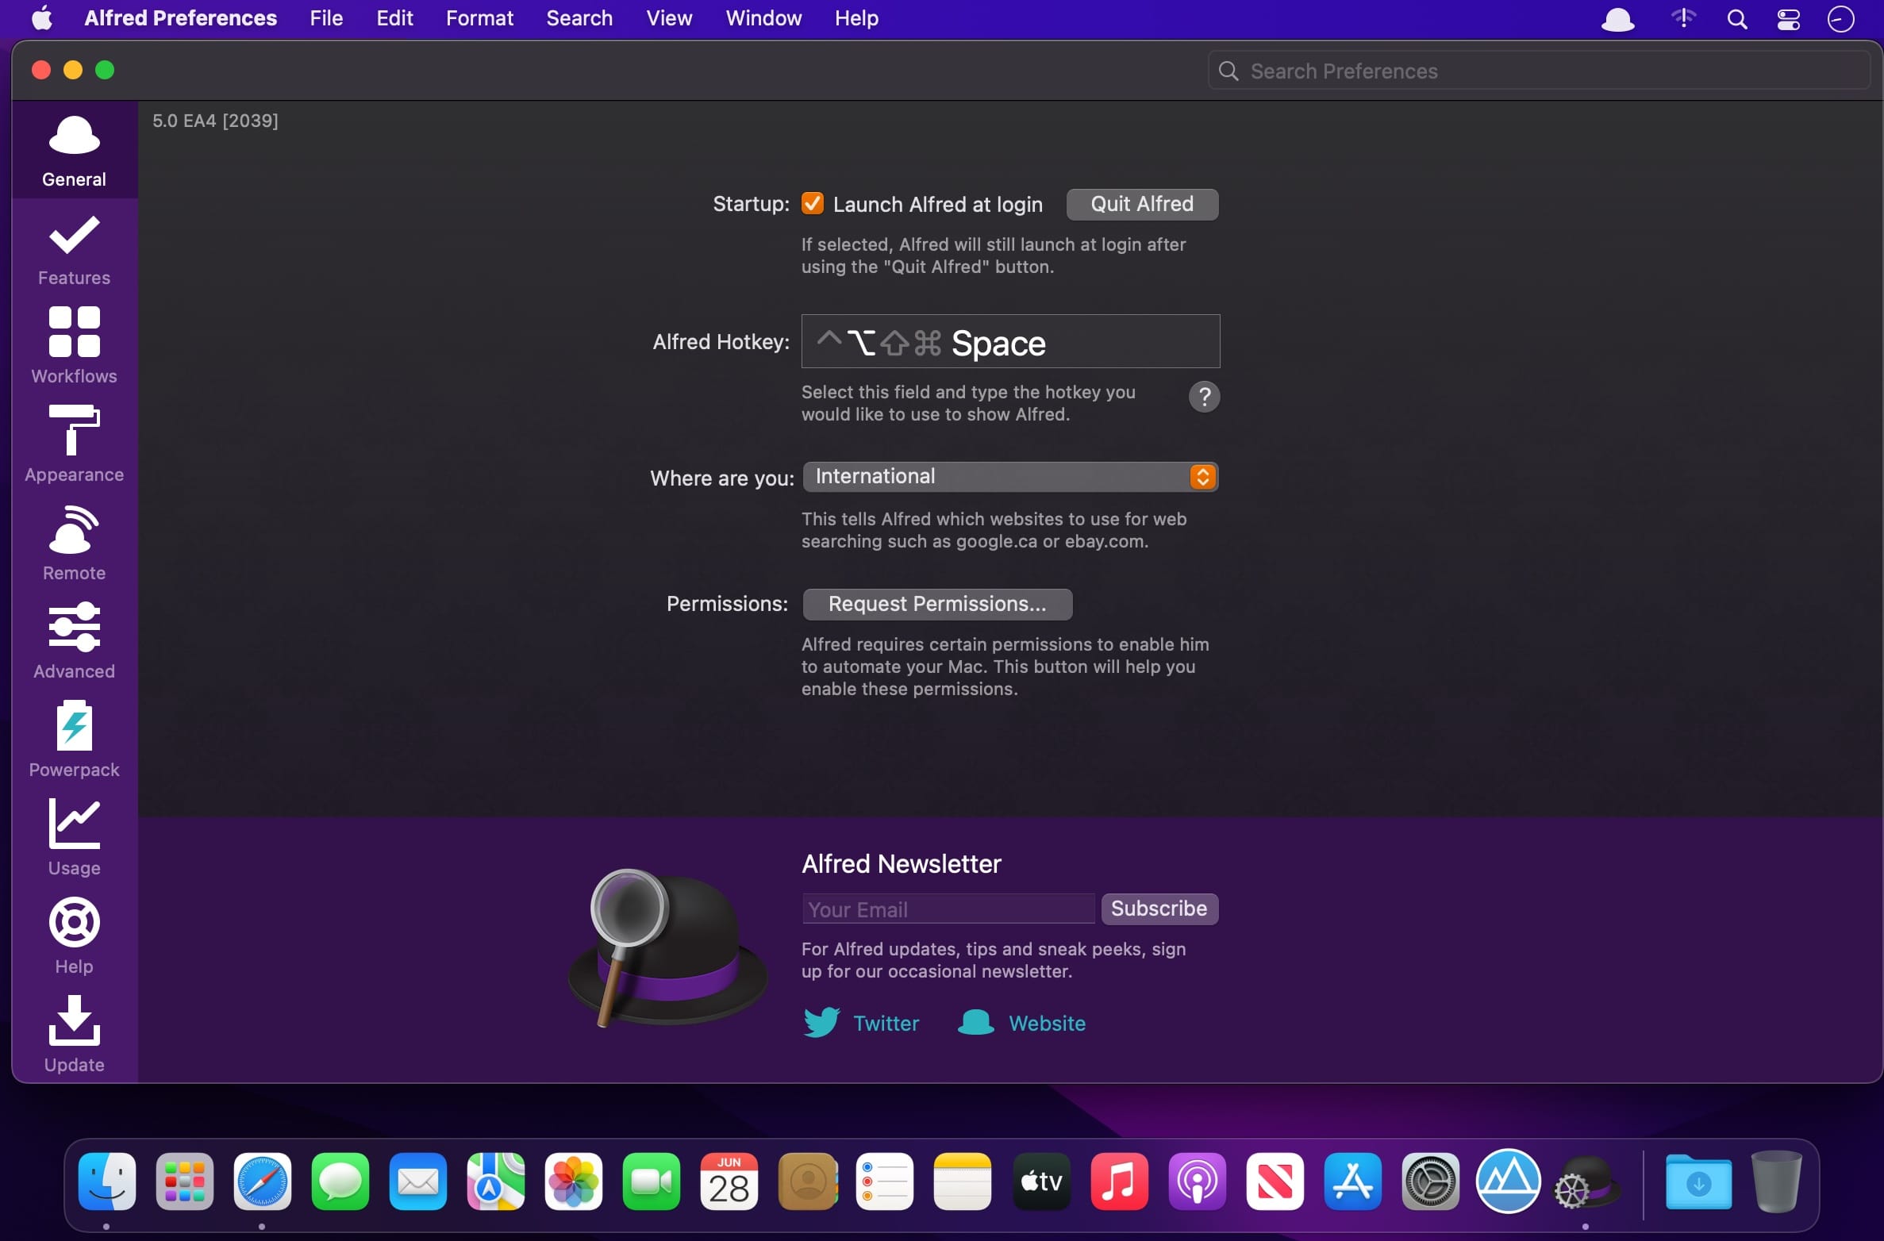The height and width of the screenshot is (1241, 1884).
Task: Select International from location dropdown
Action: click(1009, 476)
